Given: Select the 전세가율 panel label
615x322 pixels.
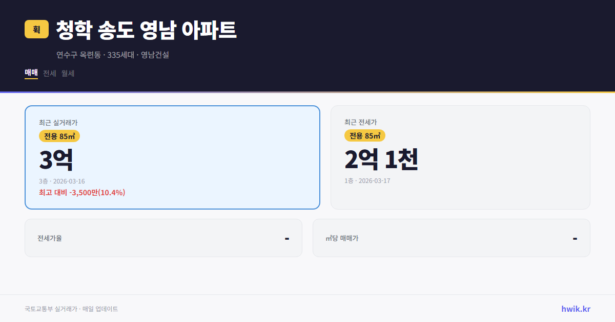Looking at the screenshot, I should point(49,238).
